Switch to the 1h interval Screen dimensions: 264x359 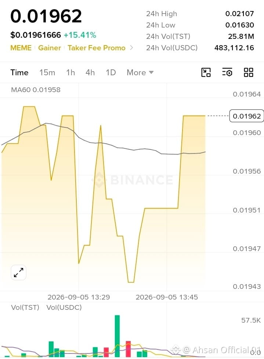tap(70, 73)
